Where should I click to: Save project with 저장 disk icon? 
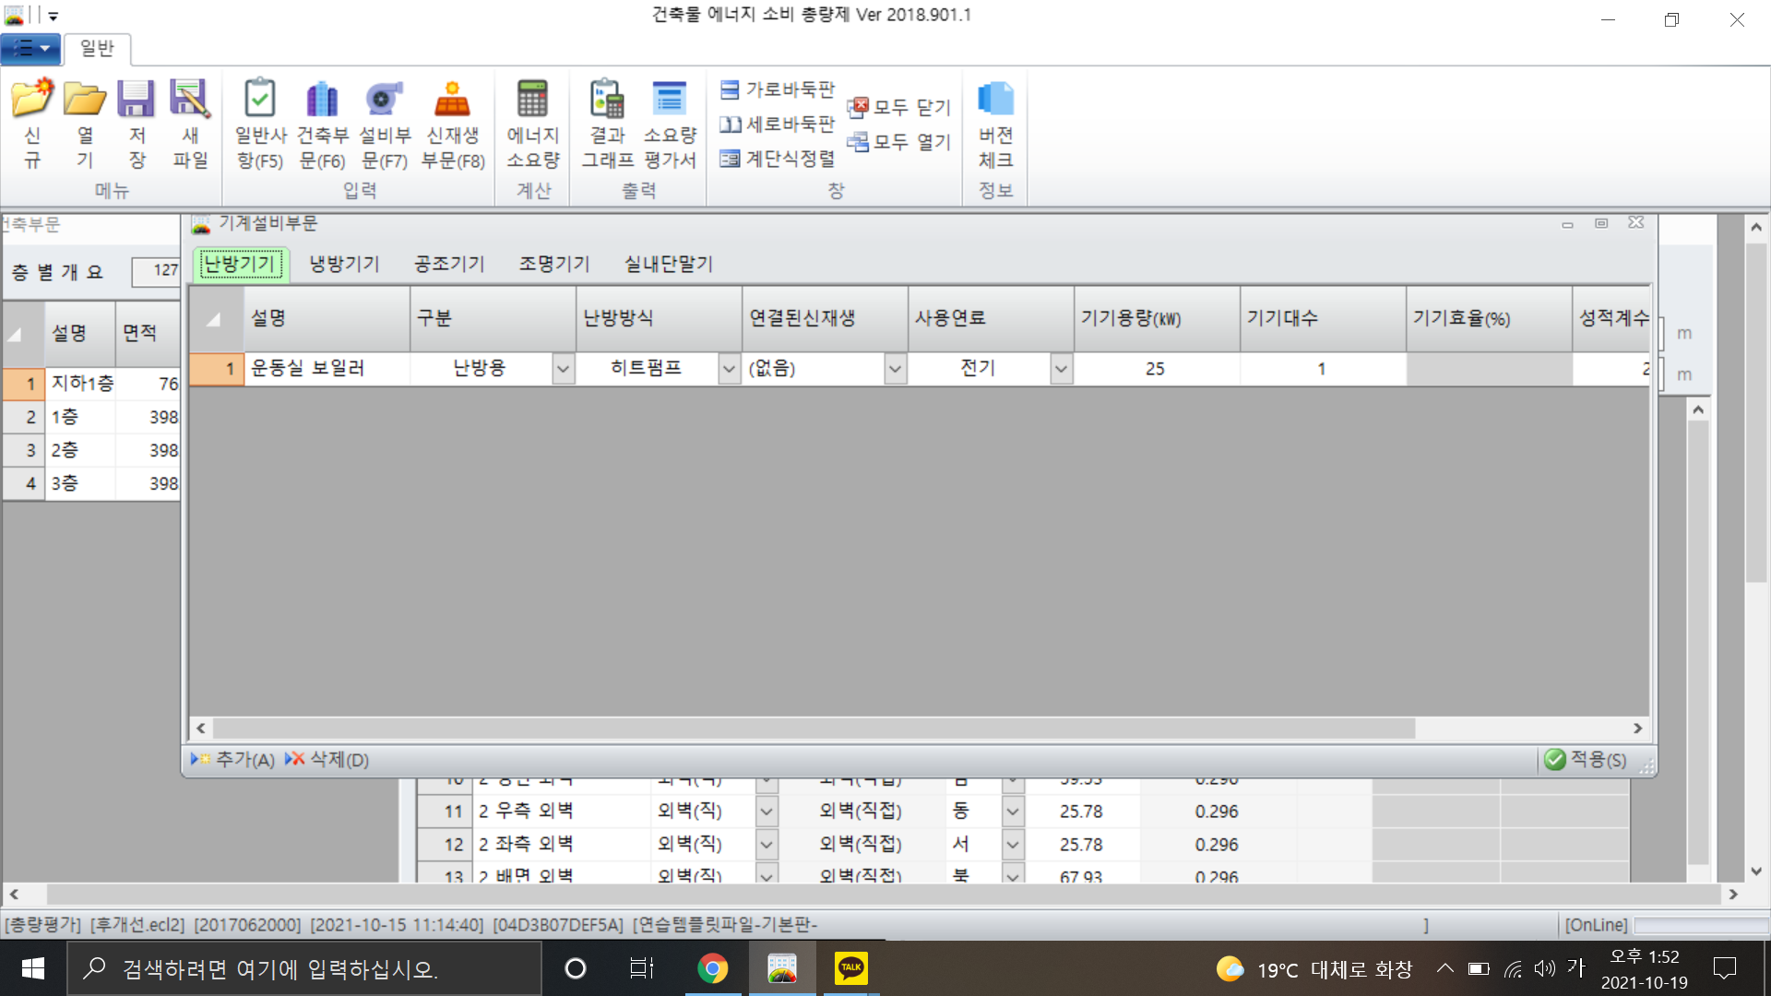pos(137,100)
